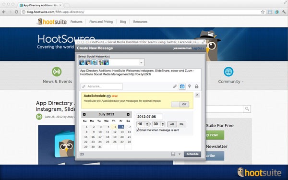This screenshot has width=288, height=180.
Task: Click the jesswakeman username
Action: 182,48
